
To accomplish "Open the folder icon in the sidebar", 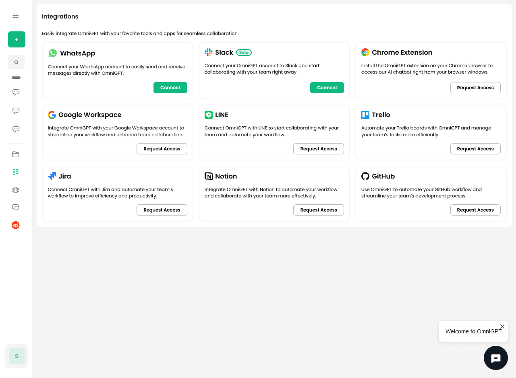I will point(16,154).
